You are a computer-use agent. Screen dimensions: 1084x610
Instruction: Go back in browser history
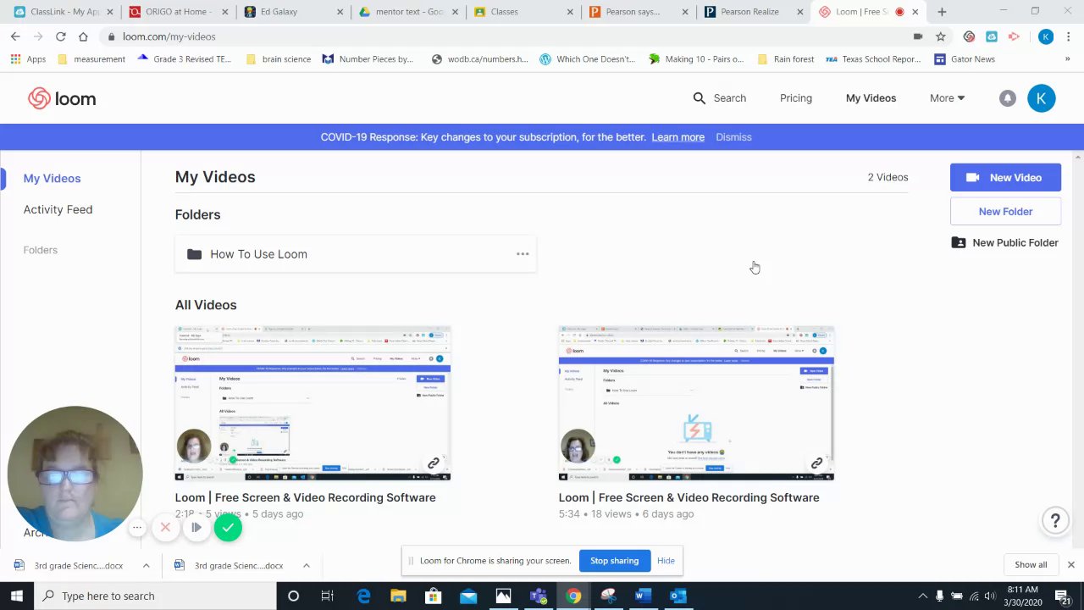point(15,36)
